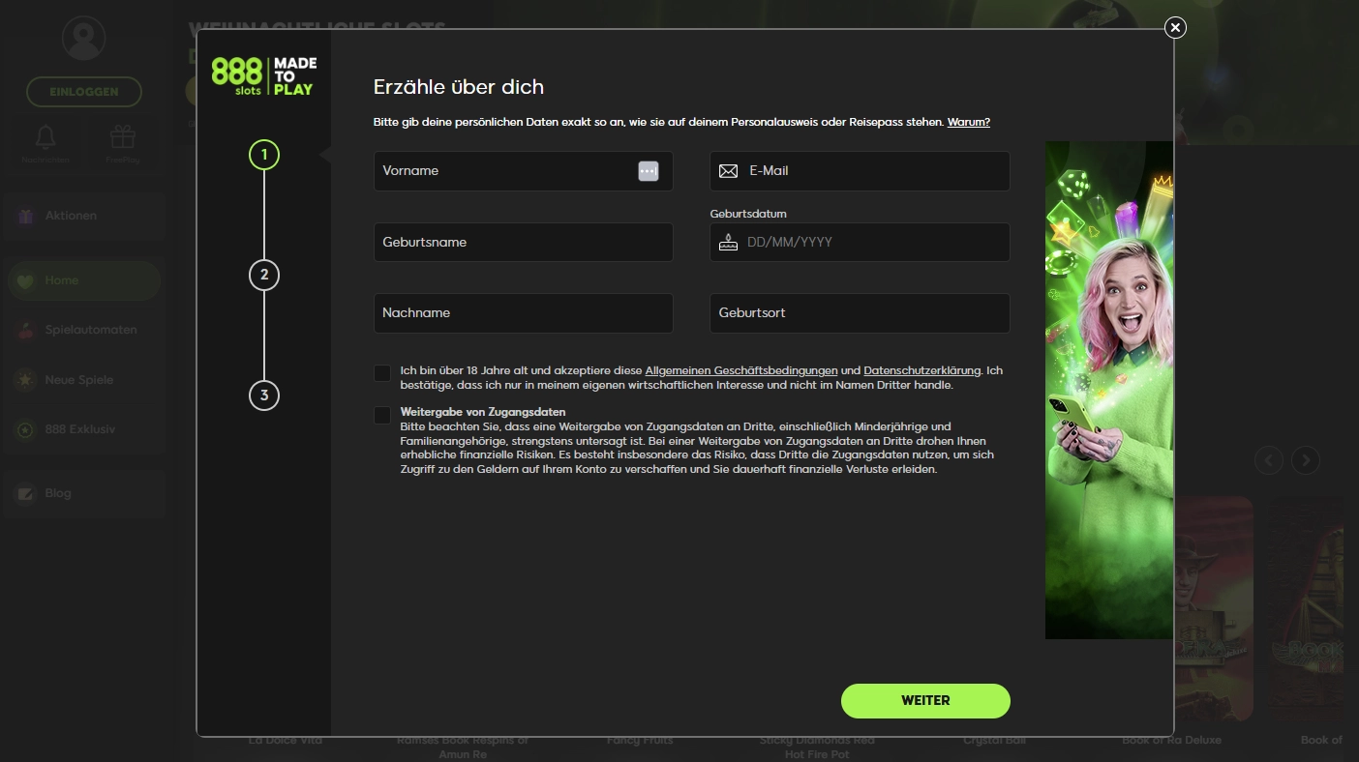1359x762 pixels.
Task: Open the Geburtsdatum date picker
Action: click(728, 242)
